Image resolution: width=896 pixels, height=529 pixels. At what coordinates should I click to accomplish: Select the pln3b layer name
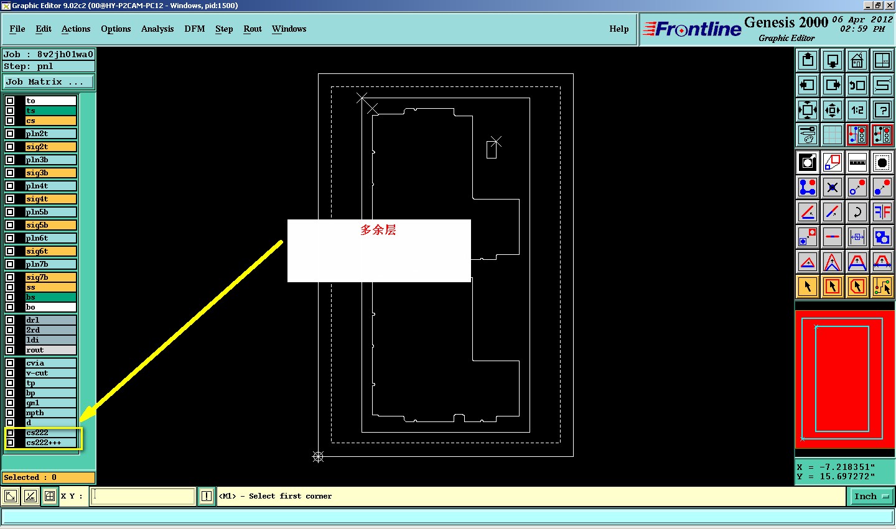pyautogui.click(x=50, y=160)
